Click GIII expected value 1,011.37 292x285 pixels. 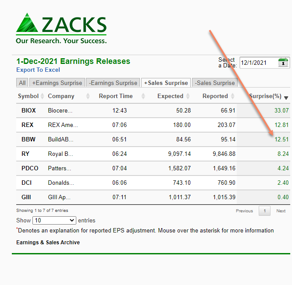(x=180, y=197)
